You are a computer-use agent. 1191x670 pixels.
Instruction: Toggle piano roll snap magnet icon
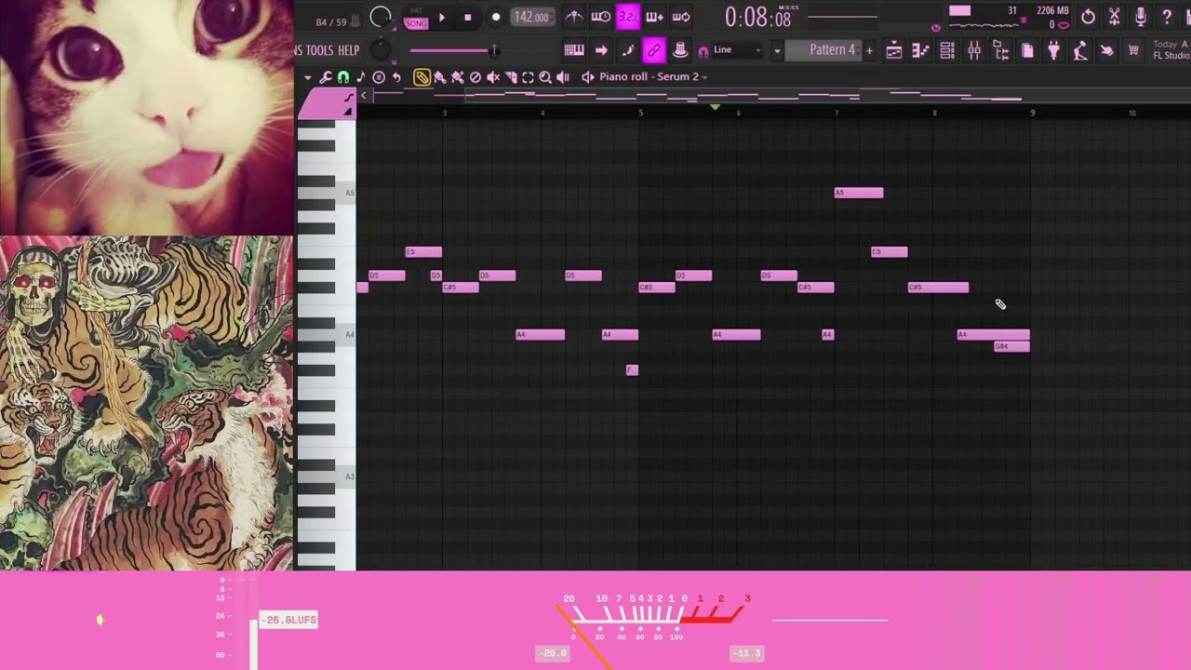[343, 77]
